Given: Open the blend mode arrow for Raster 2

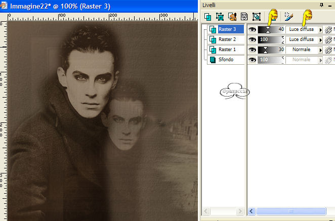Looking at the screenshot, I should click(320, 40).
